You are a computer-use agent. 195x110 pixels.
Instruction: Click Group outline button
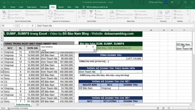point(178,11)
